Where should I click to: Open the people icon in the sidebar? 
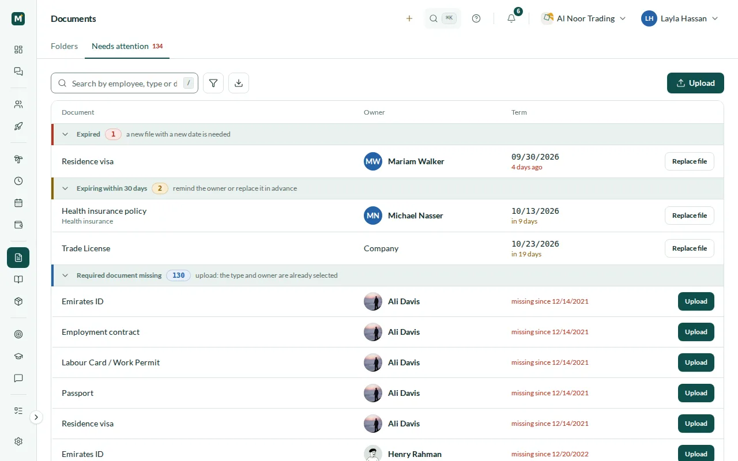[x=18, y=104]
